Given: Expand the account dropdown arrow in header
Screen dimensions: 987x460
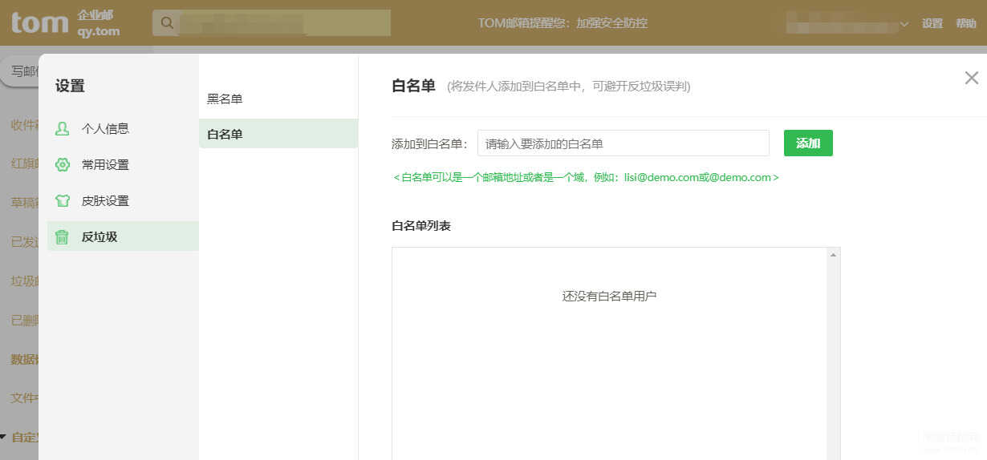Looking at the screenshot, I should (x=904, y=24).
